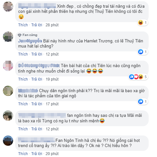Click Thích under the 17 phút comment

pyautogui.click(x=23, y=104)
